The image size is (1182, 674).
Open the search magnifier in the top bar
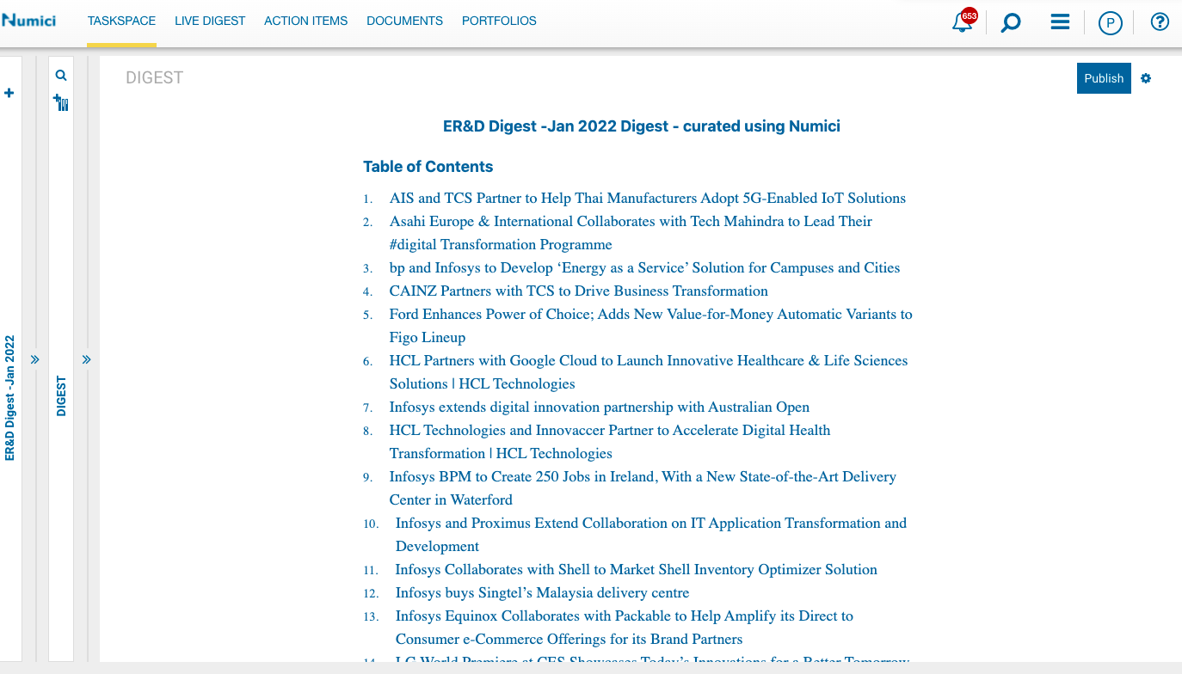[x=1011, y=22]
